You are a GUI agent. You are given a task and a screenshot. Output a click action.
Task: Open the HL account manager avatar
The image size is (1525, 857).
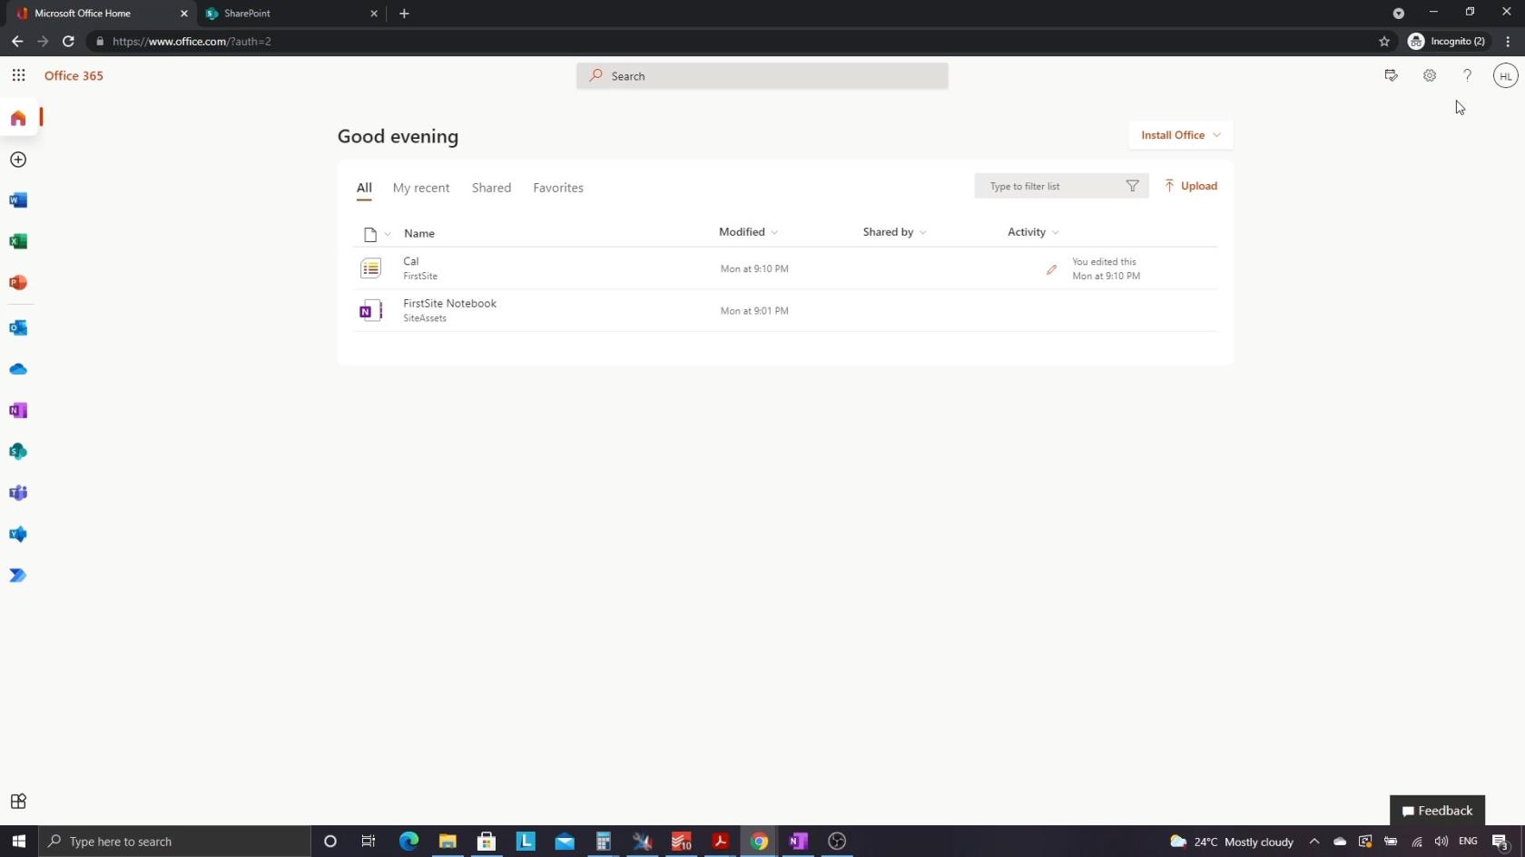(1506, 76)
